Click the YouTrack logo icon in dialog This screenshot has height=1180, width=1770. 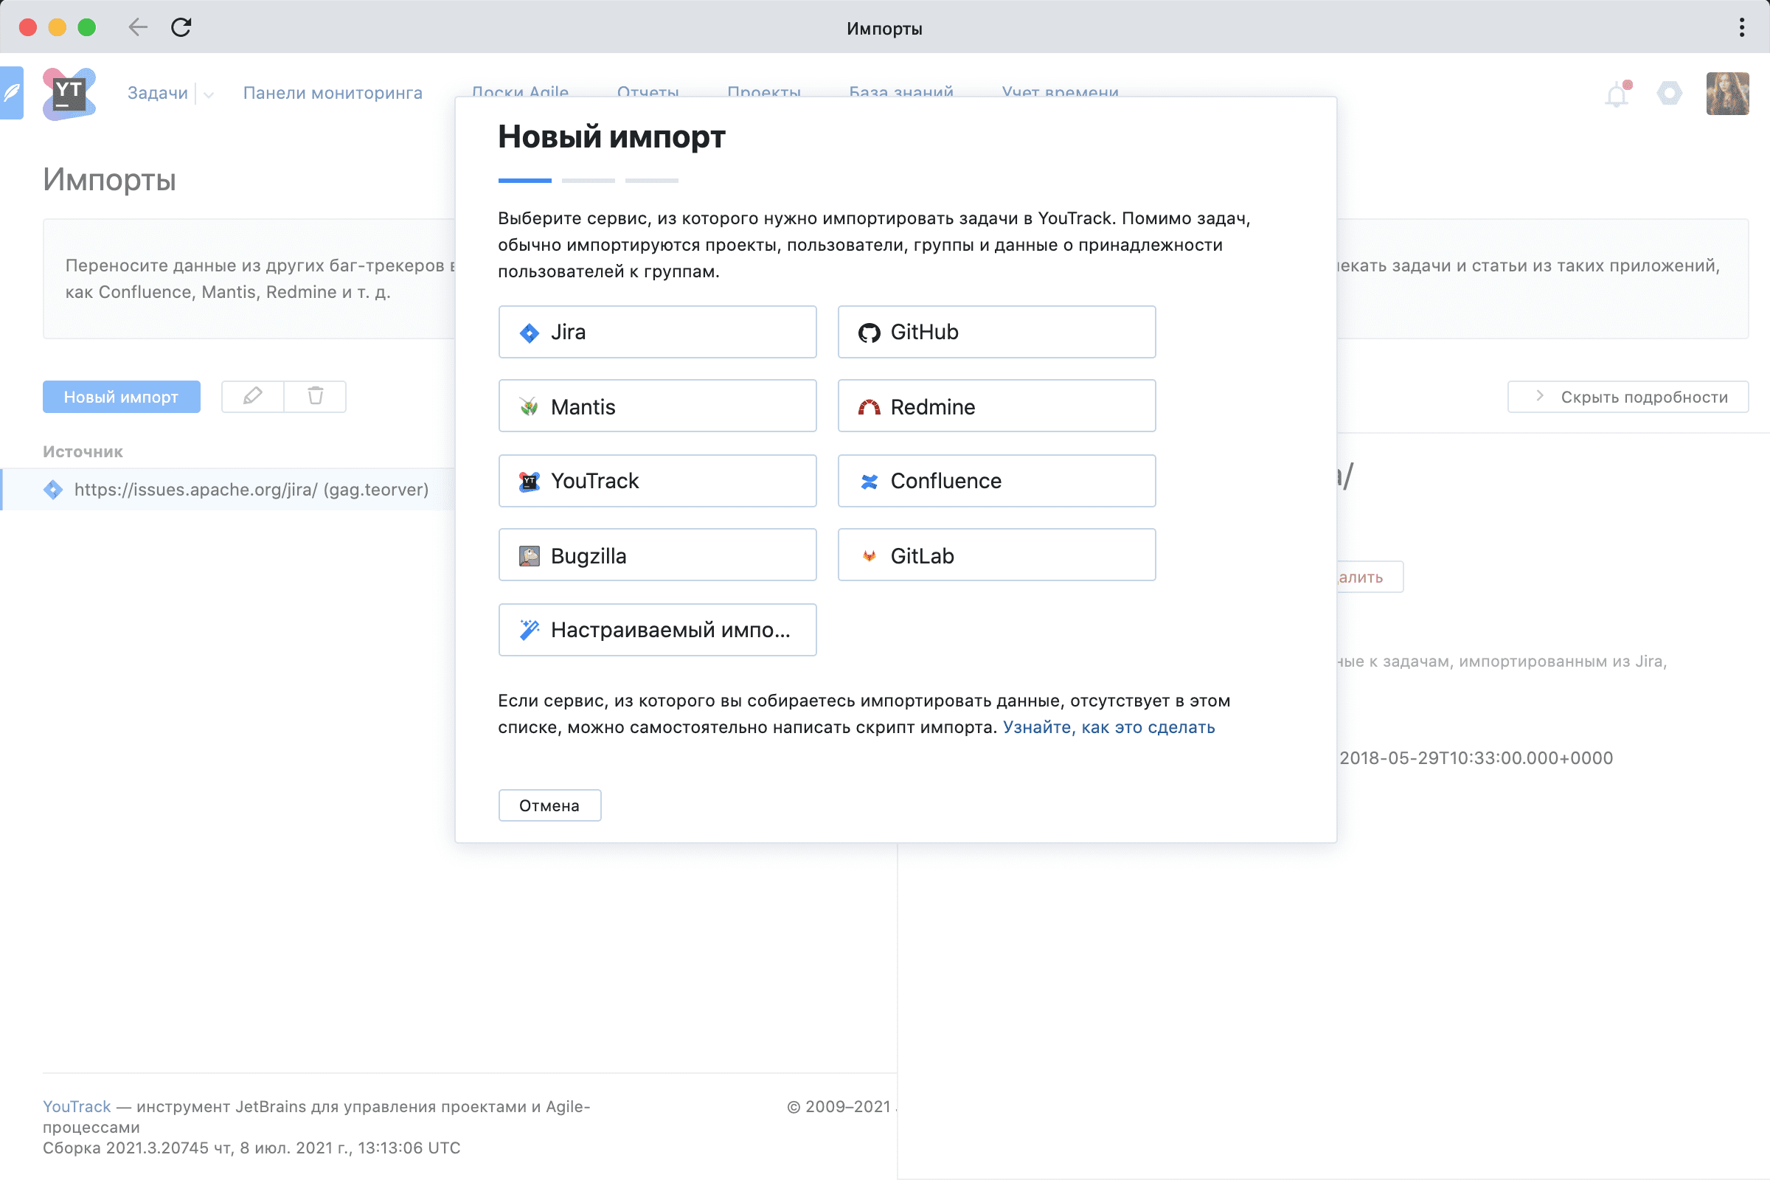click(x=529, y=482)
